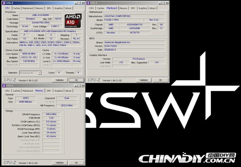
Task: Click the LPCIO model value NCT6779
Action: click(135, 33)
